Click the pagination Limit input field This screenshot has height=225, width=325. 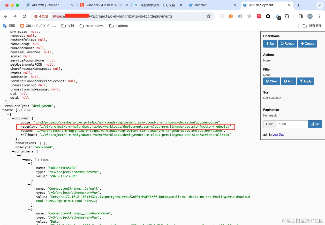pos(292,124)
